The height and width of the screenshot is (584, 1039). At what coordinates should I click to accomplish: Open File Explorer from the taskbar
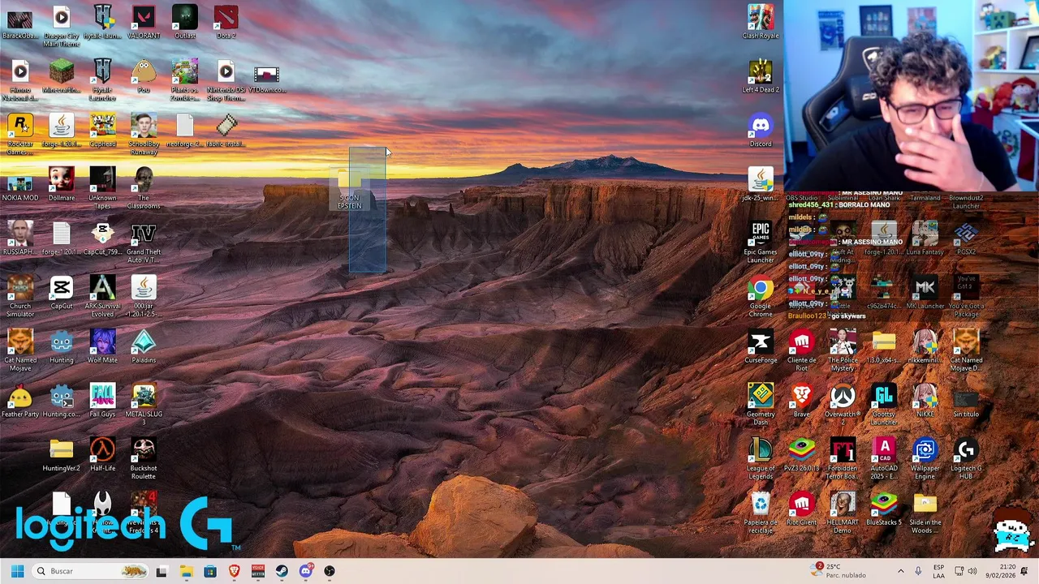click(x=186, y=571)
